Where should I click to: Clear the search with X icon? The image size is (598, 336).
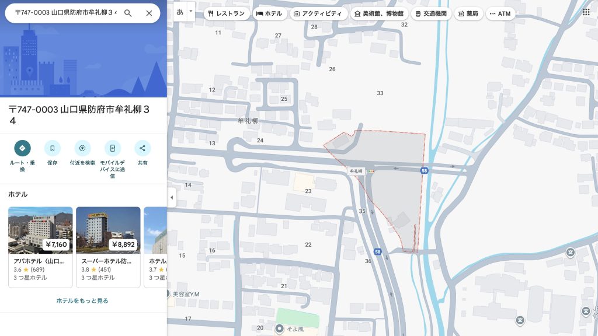149,13
